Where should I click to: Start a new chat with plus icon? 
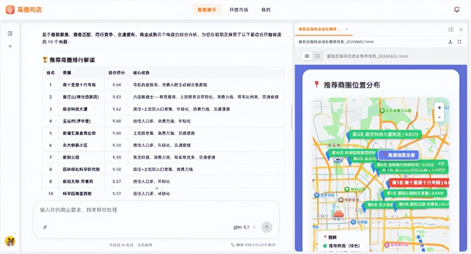tap(10, 46)
